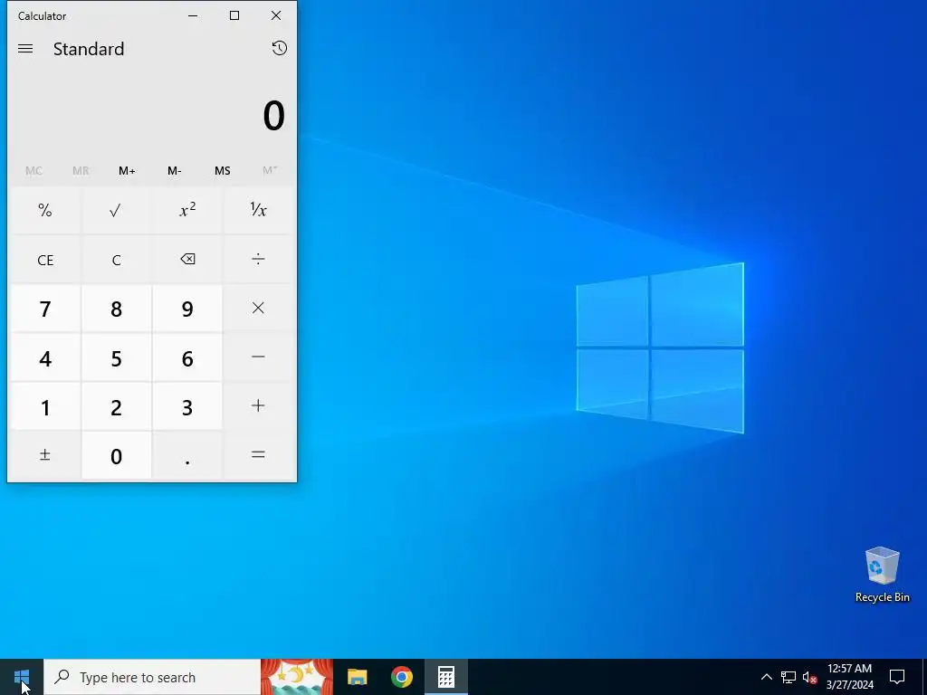The height and width of the screenshot is (695, 927).
Task: Click the divide operator key
Action: (x=258, y=259)
